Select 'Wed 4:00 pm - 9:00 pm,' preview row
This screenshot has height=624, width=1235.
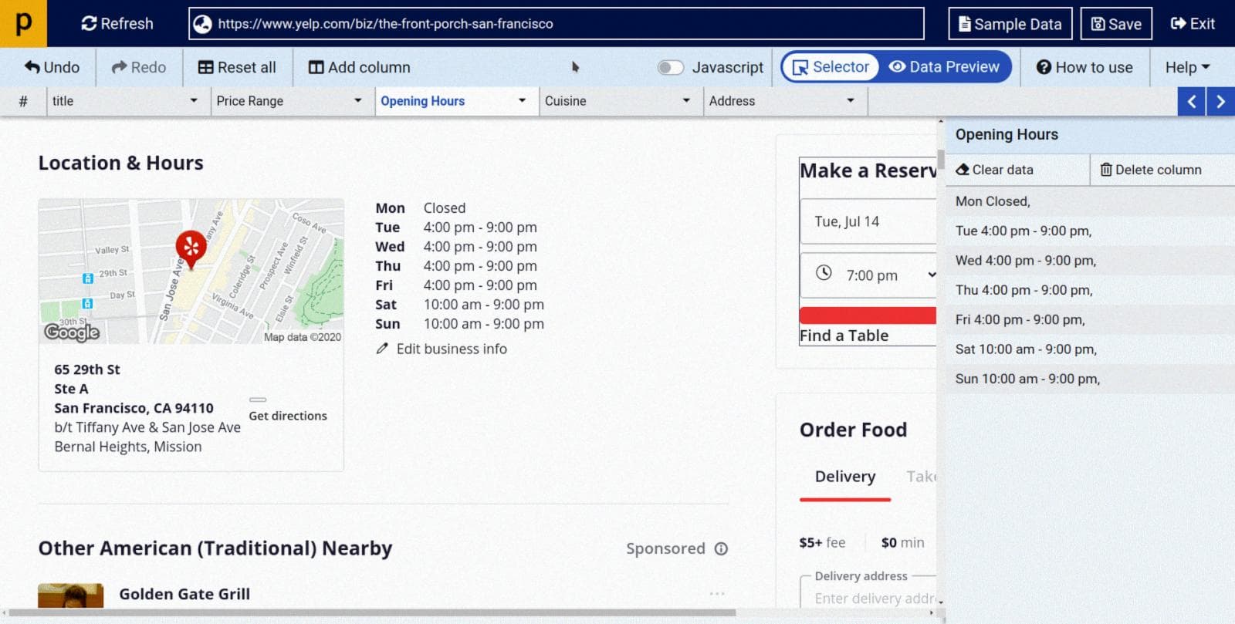point(1090,261)
